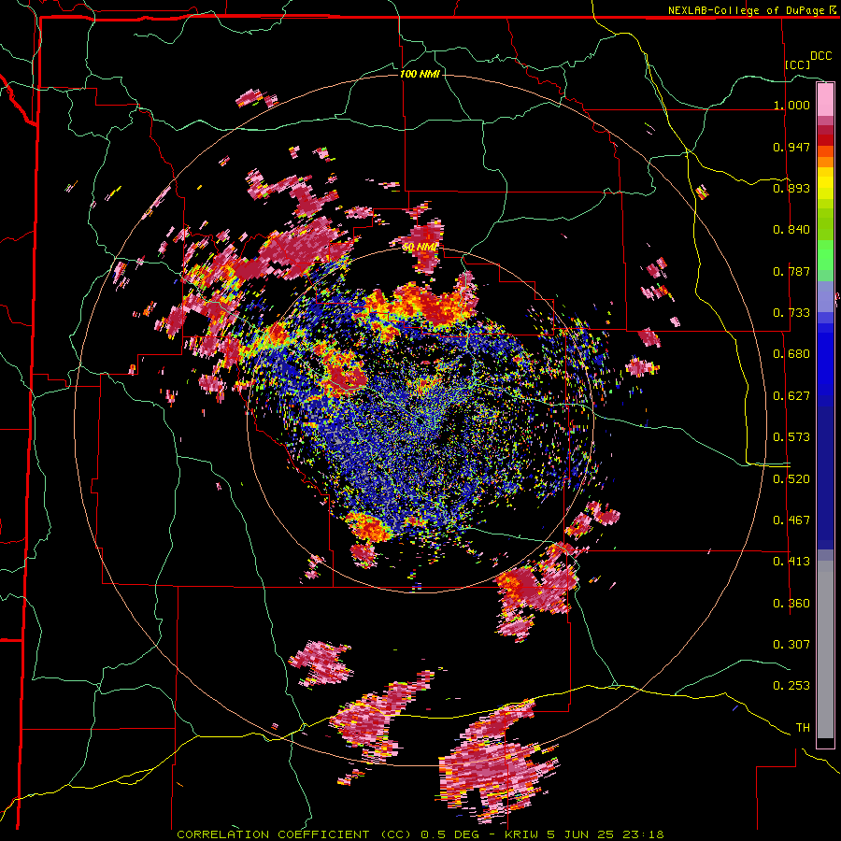Click the [CC] legend heading
The image size is (841, 841).
(798, 64)
